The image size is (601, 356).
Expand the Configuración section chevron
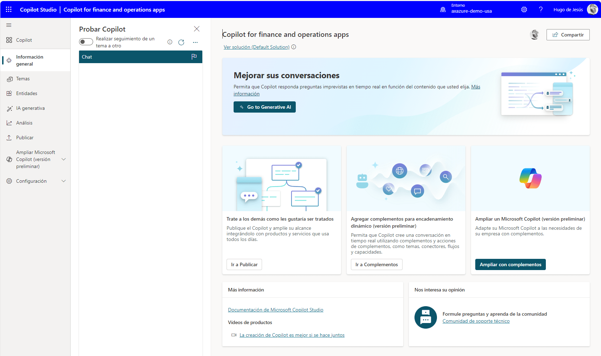coord(64,181)
